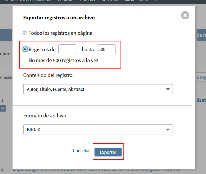
Task: Open EndNote in the top navigation bar
Action: pyautogui.click(x=66, y=1)
